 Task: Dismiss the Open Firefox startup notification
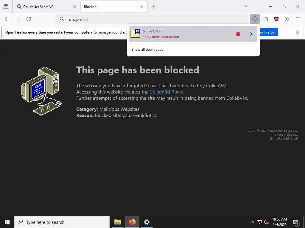tap(298, 32)
